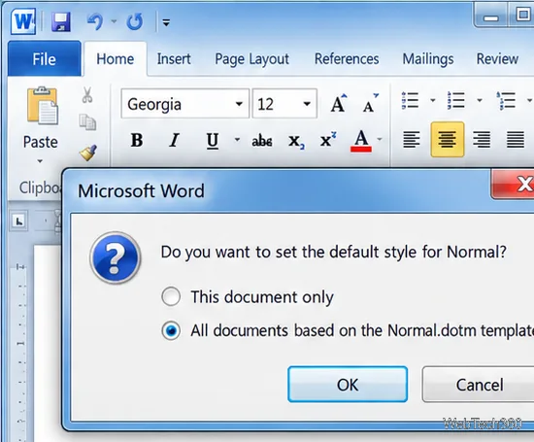The width and height of the screenshot is (534, 442).
Task: Expand the font name dropdown arrow
Action: [x=239, y=104]
